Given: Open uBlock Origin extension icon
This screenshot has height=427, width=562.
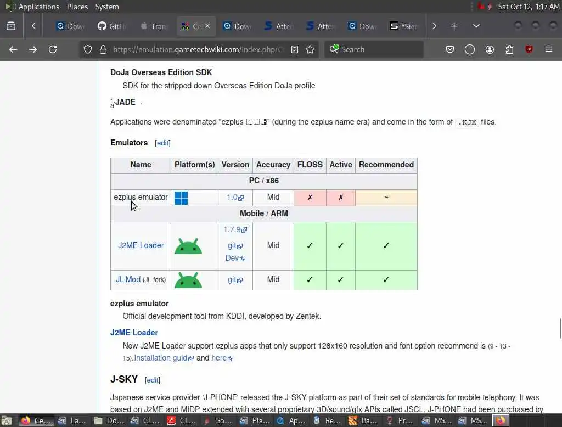Looking at the screenshot, I should pos(529,49).
